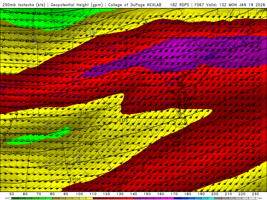This screenshot has height=200, width=267.
Task: Click the 200 value on the color scale
Action: click(x=215, y=194)
